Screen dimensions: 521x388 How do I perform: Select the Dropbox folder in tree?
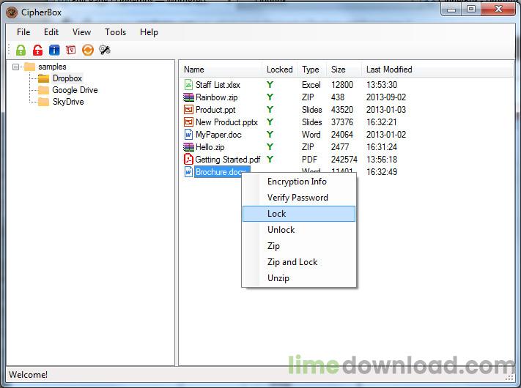(67, 78)
